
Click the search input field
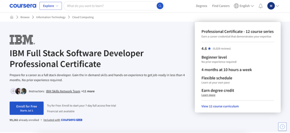pyautogui.click(x=111, y=6)
